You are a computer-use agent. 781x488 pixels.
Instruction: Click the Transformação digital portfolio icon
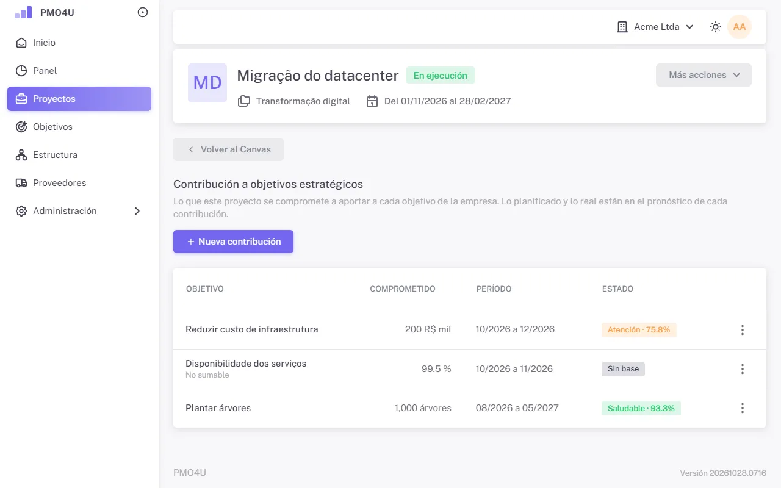[x=244, y=101]
